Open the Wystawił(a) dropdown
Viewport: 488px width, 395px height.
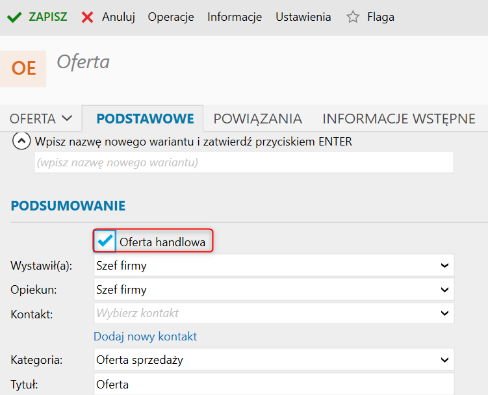click(x=274, y=266)
